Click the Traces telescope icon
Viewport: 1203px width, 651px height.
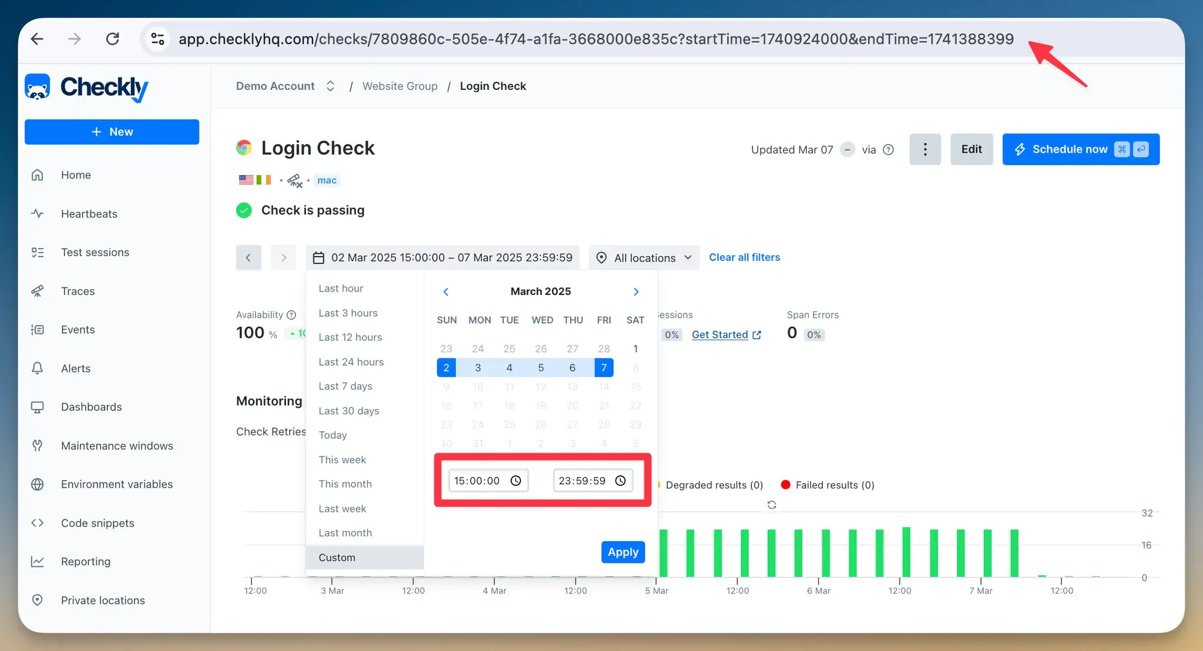pyautogui.click(x=38, y=291)
